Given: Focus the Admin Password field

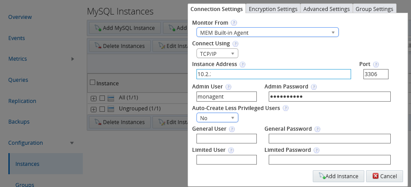Looking at the screenshot, I should pyautogui.click(x=330, y=96).
